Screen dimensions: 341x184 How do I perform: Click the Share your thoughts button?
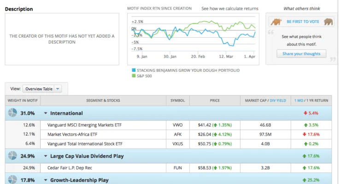point(301,54)
